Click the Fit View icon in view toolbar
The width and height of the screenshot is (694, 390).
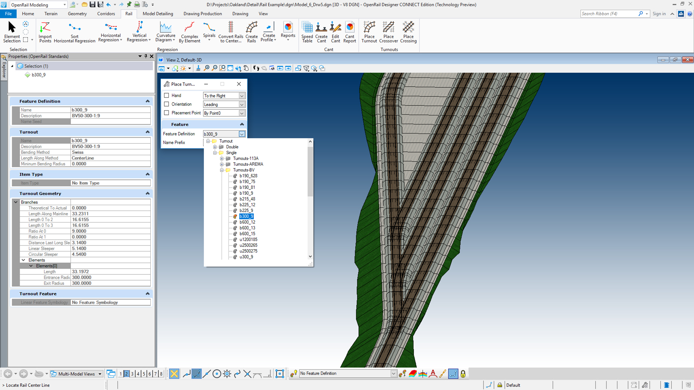point(230,68)
